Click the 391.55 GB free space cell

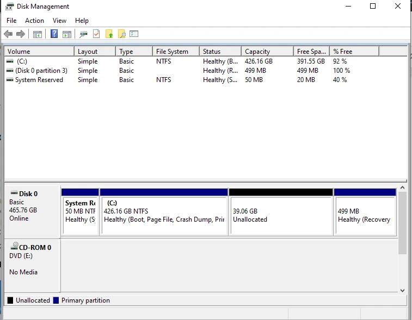(x=311, y=61)
